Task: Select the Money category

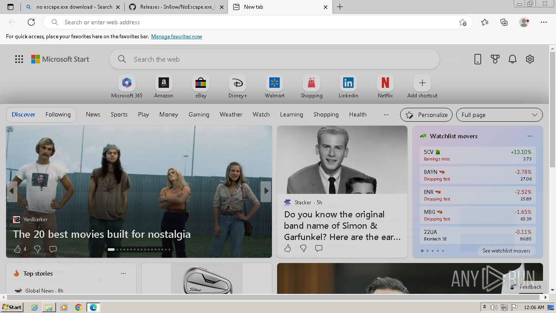Action: click(169, 114)
